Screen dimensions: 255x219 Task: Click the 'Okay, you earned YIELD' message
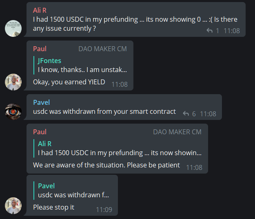point(69,82)
